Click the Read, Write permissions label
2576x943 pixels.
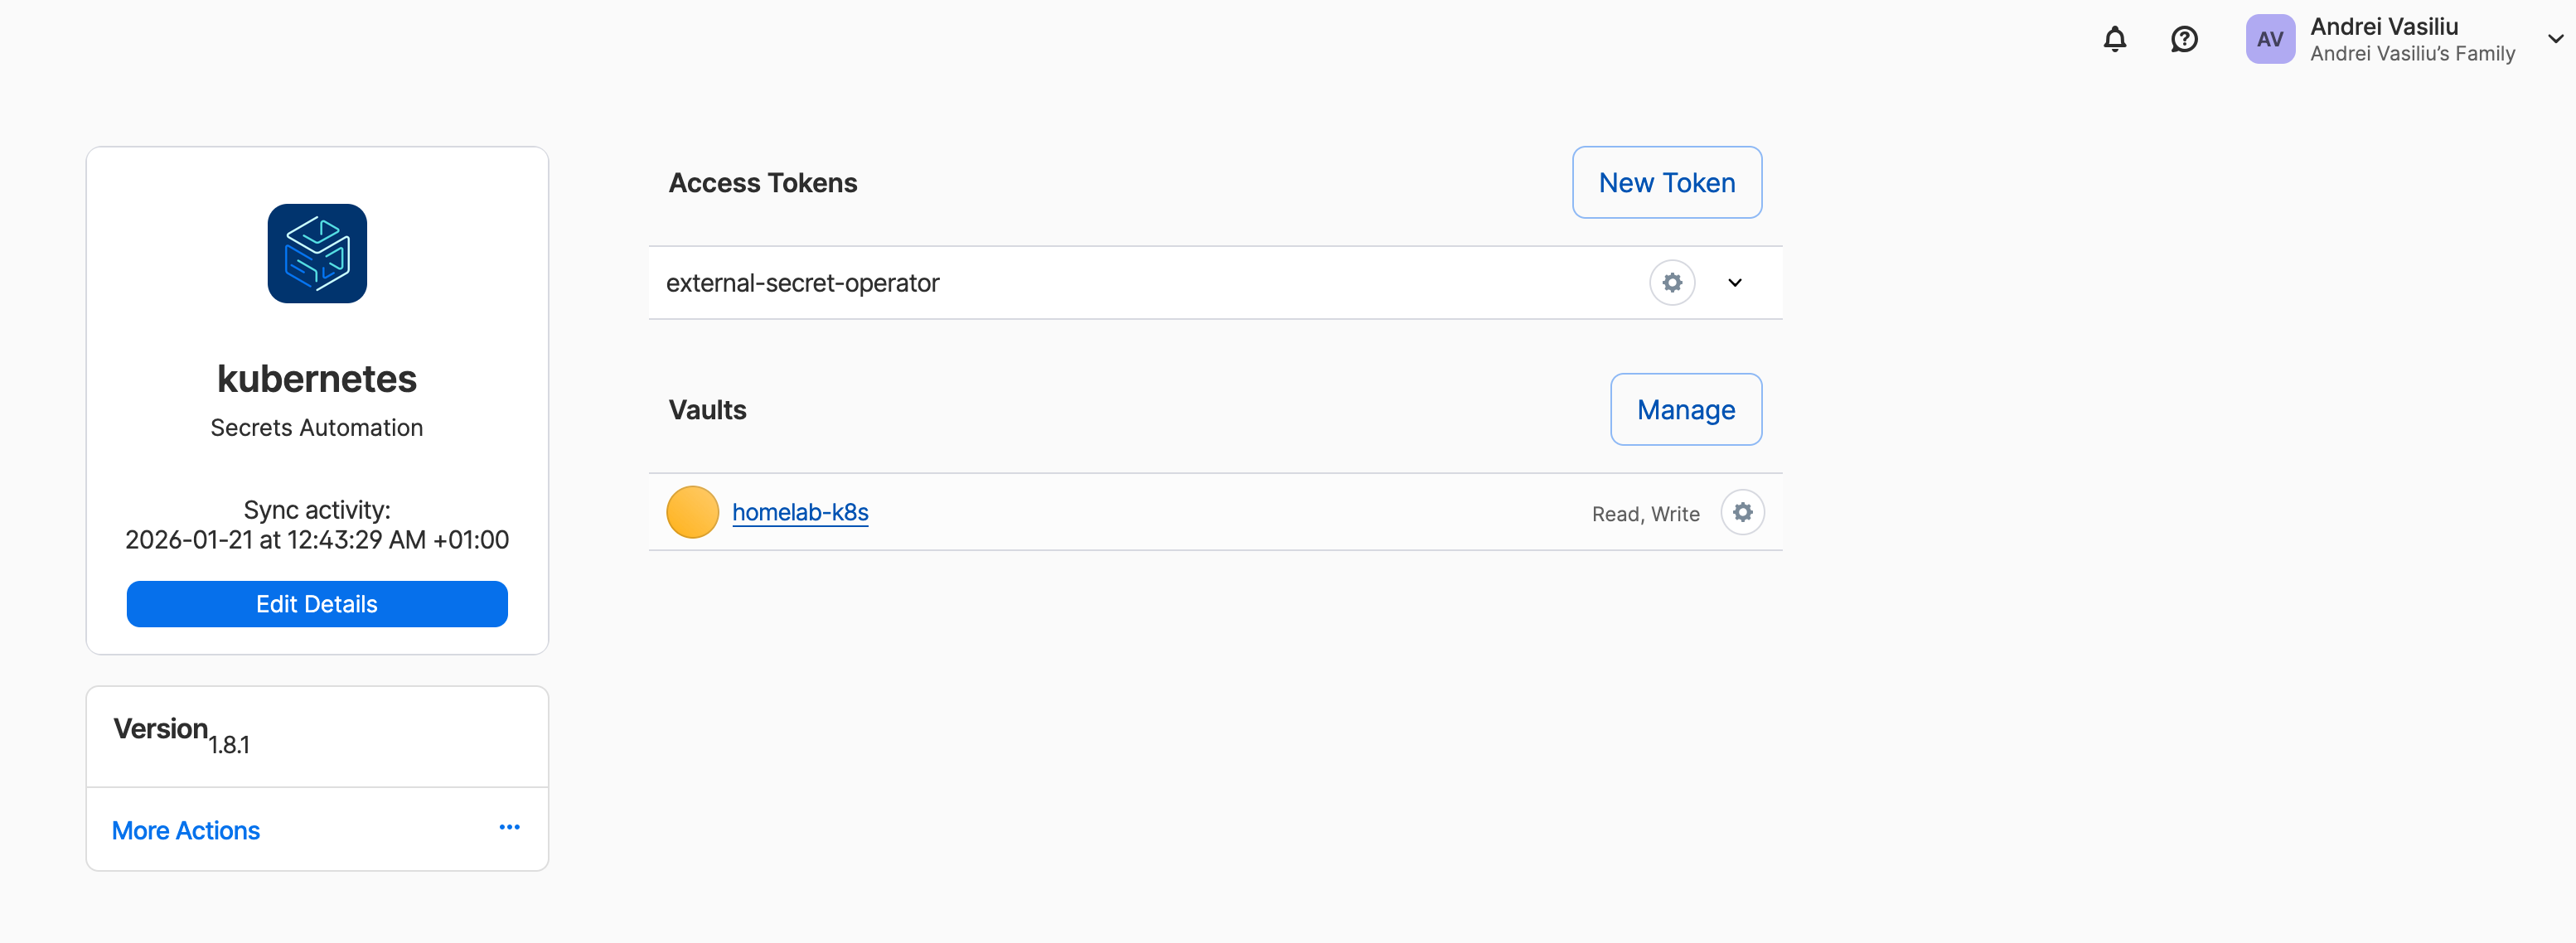click(1645, 513)
